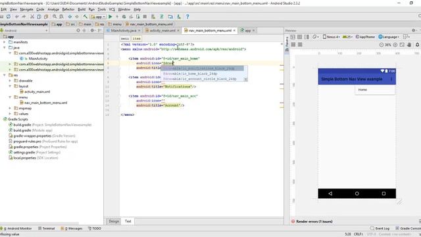The image size is (421, 237).
Task: Select ic_account_circle_black_24dp autocomplete suggestion
Action: pos(200,79)
